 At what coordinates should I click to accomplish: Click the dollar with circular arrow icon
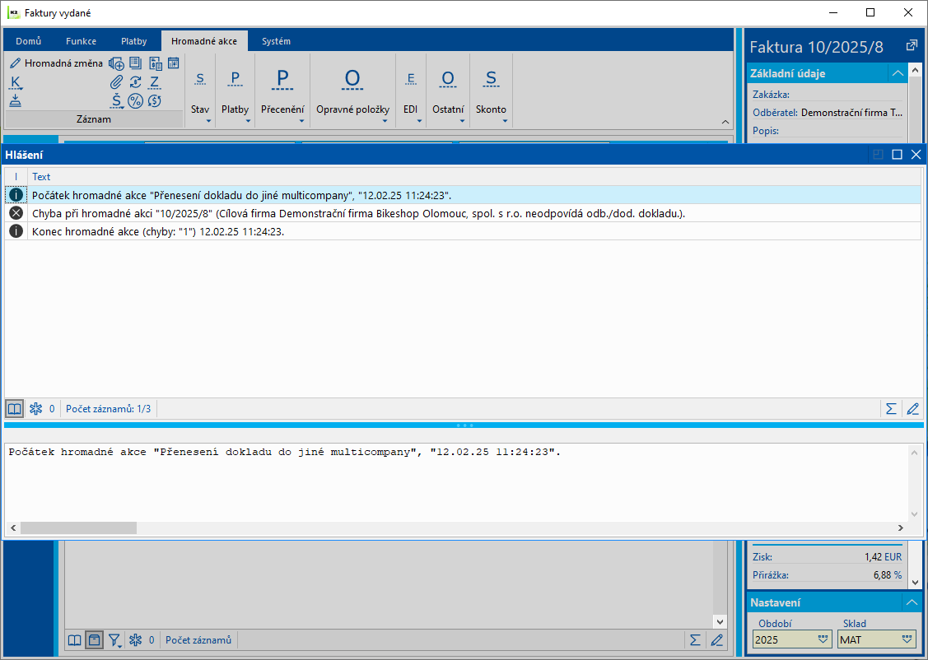pyautogui.click(x=155, y=100)
